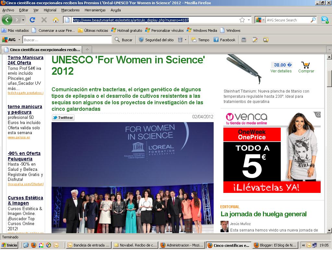The image size is (332, 265).
Task: Open the search engine selector dropdown
Action: point(260,20)
